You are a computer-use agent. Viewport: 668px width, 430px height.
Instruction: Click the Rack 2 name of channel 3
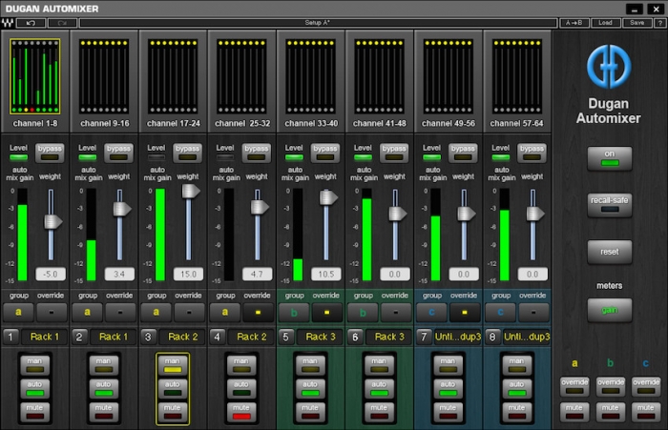[183, 337]
